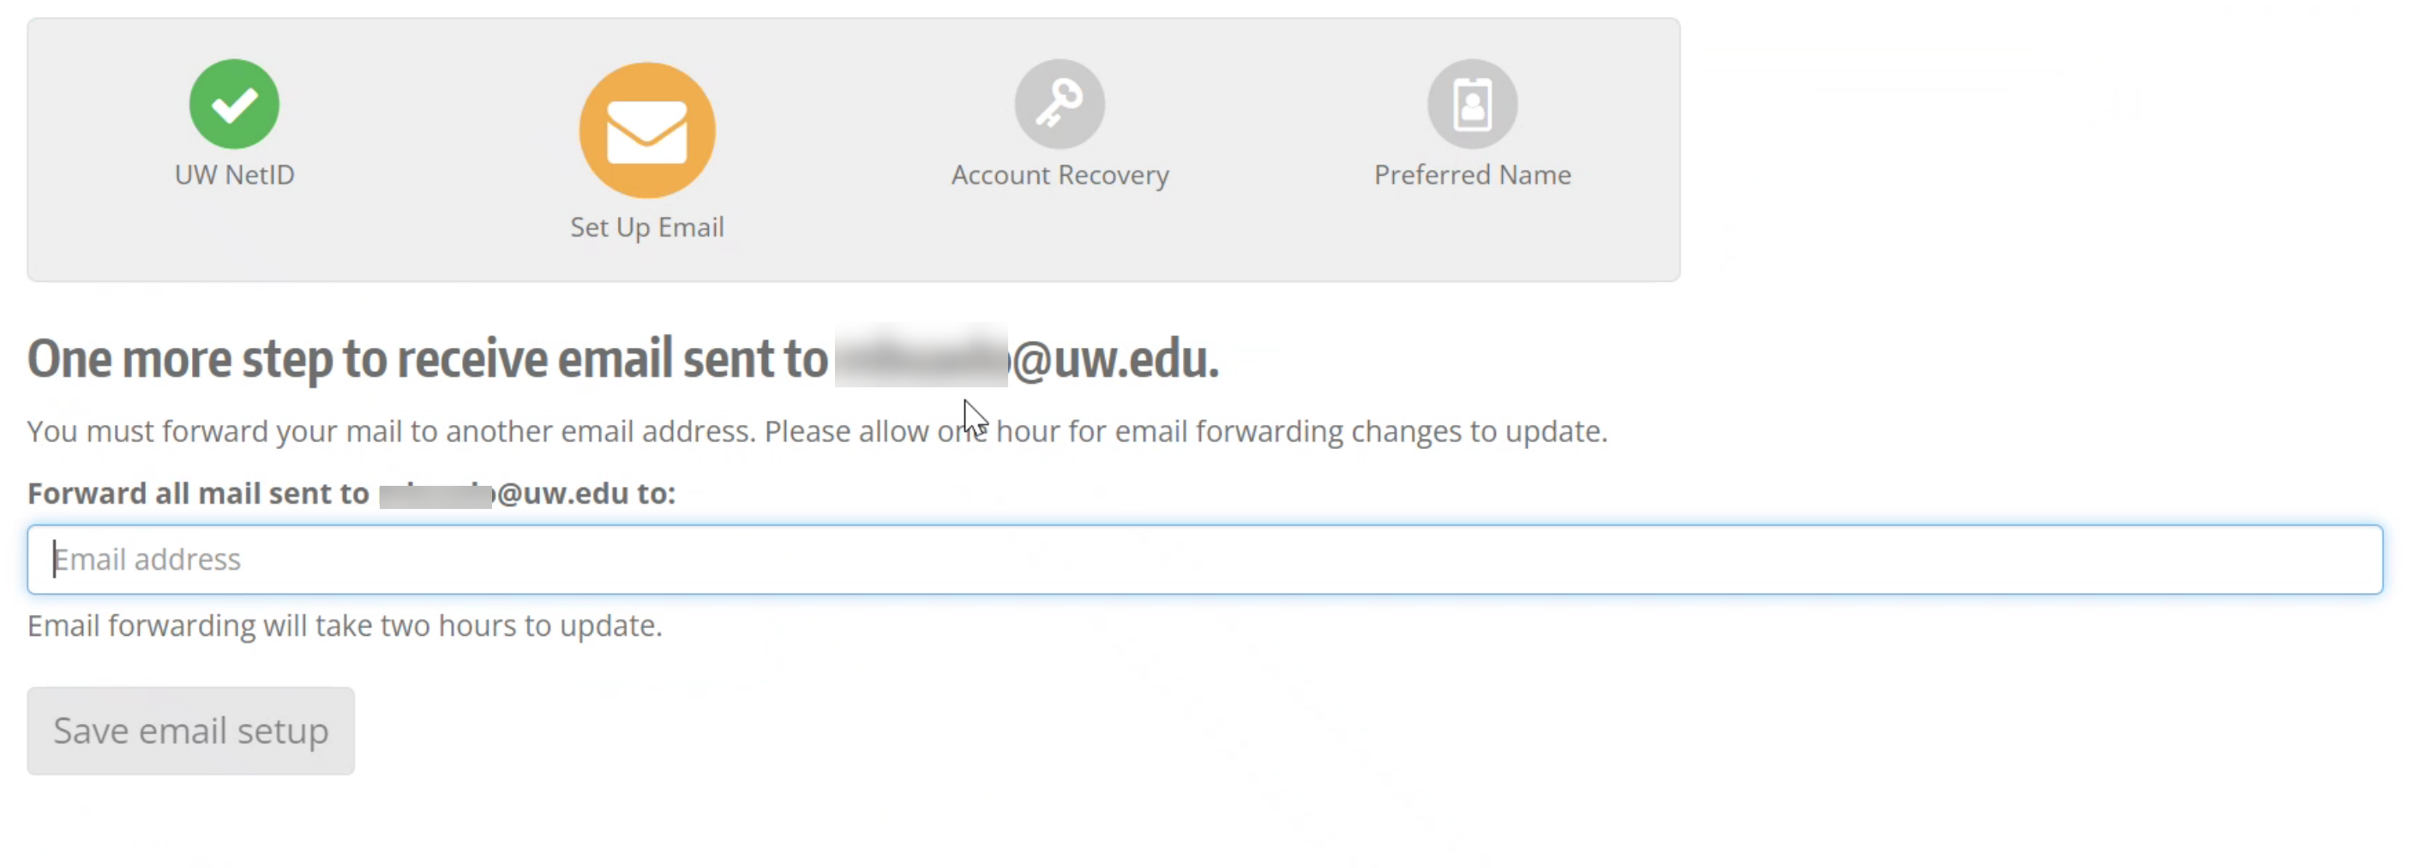The height and width of the screenshot is (868, 2432).
Task: Click the "One more step to receive email" heading
Action: click(427, 360)
